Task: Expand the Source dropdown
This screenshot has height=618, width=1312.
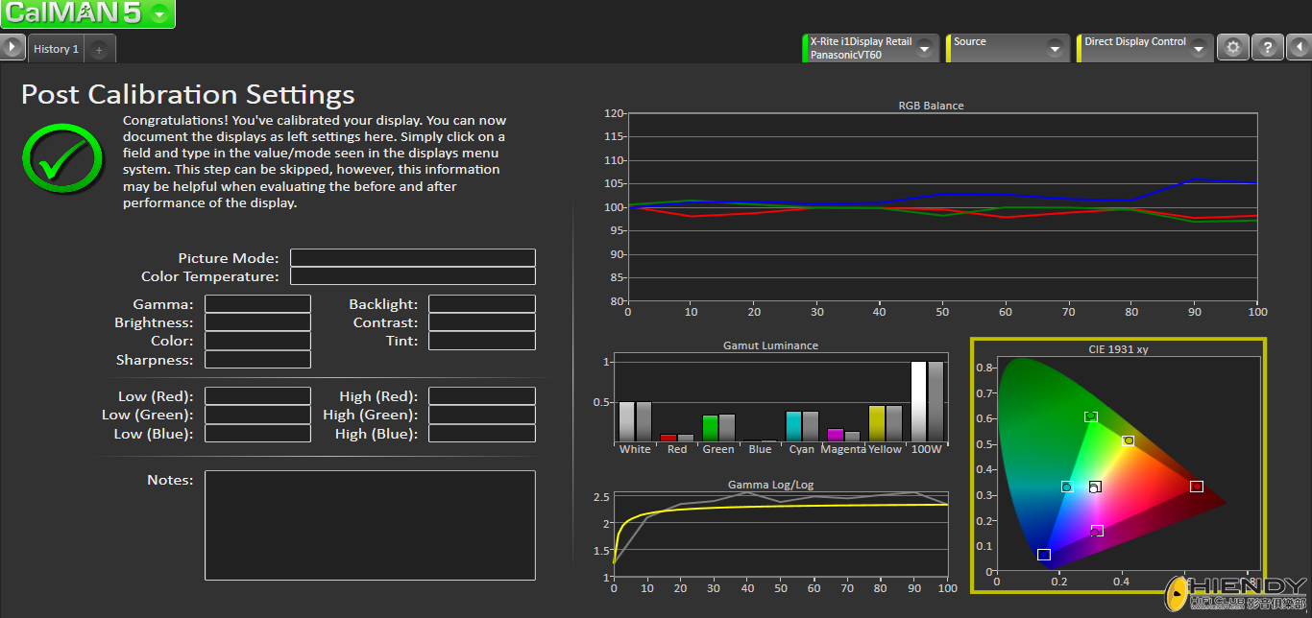Action: (x=1055, y=48)
